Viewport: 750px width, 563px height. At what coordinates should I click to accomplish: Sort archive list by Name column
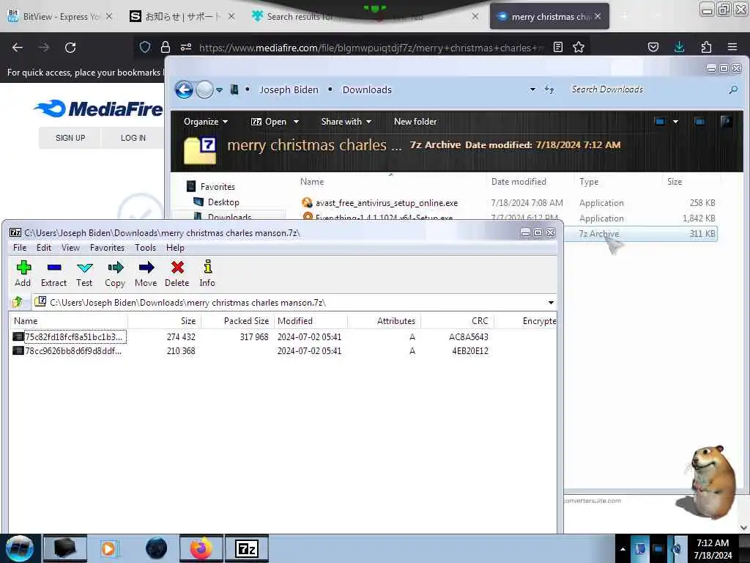click(68, 321)
